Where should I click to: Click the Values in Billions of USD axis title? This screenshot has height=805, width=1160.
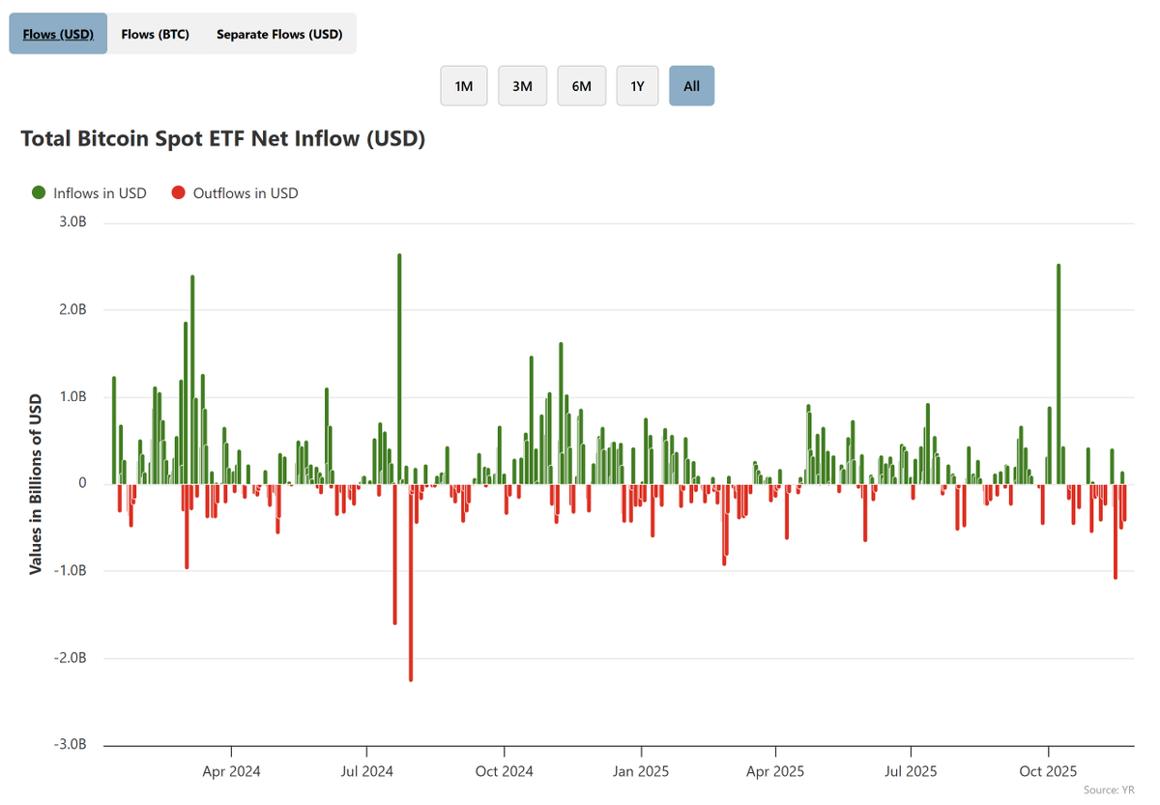point(36,484)
